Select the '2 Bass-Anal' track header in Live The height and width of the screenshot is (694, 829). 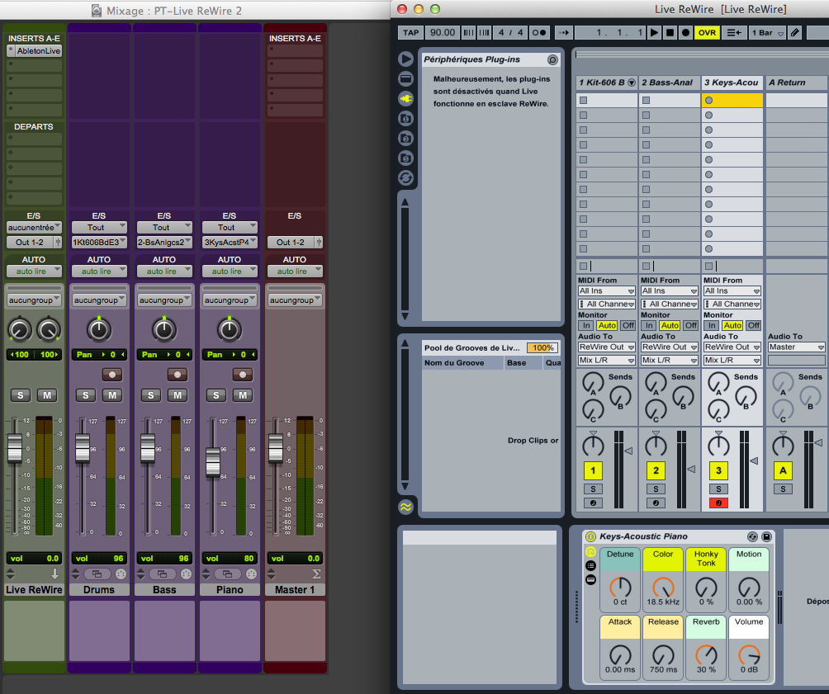[x=670, y=83]
